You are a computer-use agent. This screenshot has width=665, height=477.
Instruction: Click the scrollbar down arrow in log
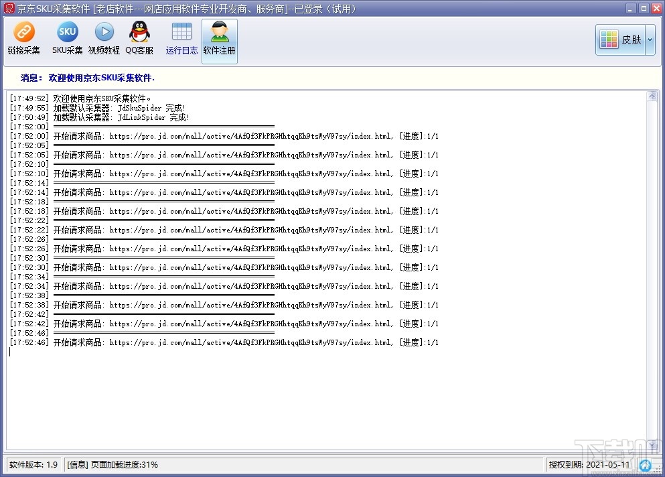[652, 445]
